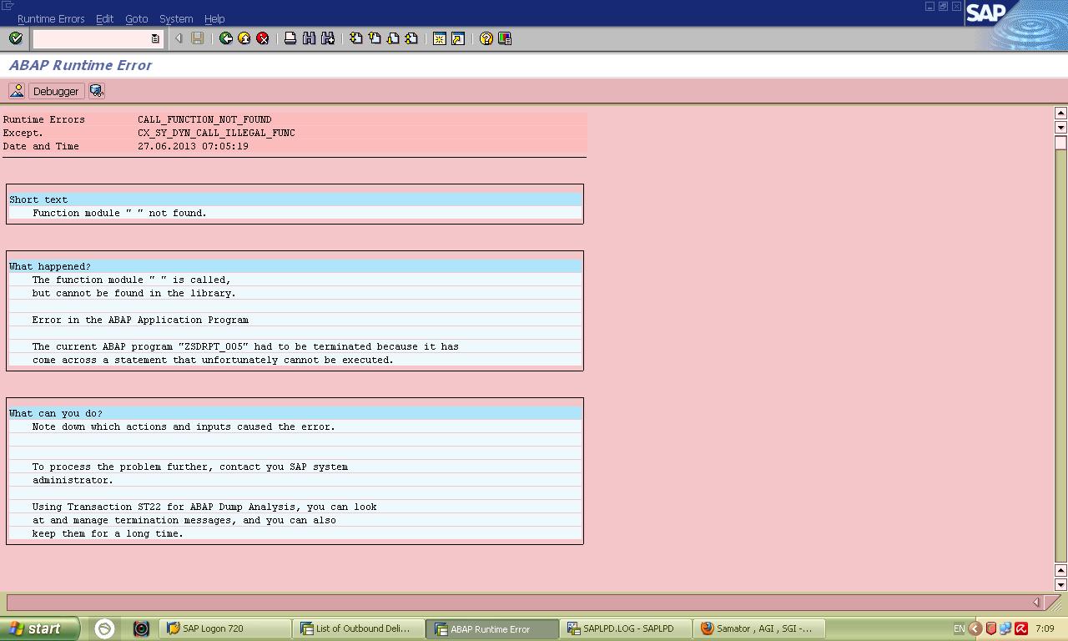
Task: Go to First Page icon
Action: 356,38
